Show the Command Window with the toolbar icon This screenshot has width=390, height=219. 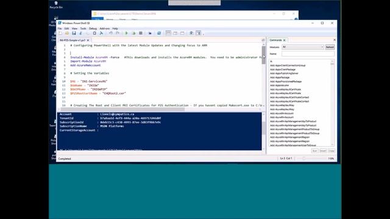[x=191, y=33]
